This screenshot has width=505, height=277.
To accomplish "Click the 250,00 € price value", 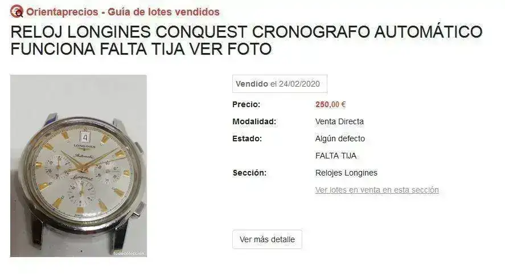I will point(330,104).
